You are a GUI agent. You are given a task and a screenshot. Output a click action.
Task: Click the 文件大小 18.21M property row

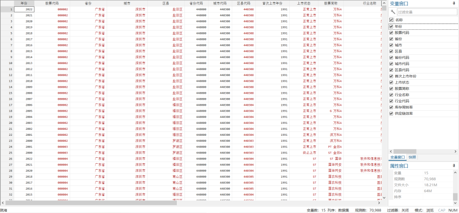coord(421,185)
